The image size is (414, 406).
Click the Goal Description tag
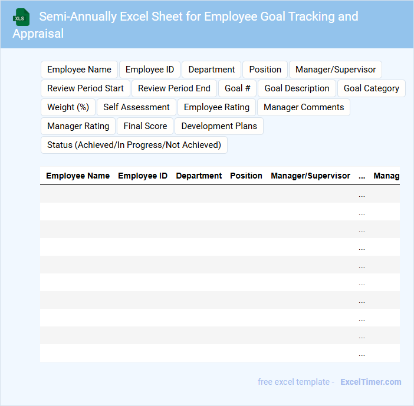[x=297, y=88]
